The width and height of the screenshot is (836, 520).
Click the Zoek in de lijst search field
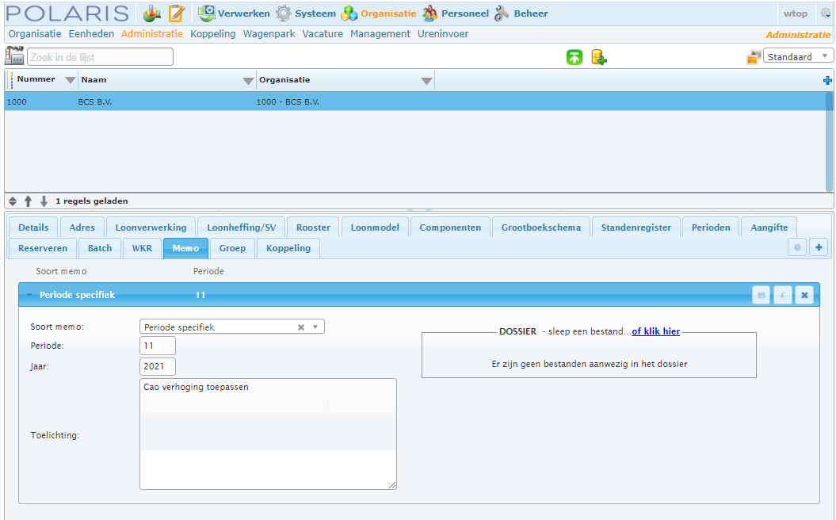coord(100,57)
